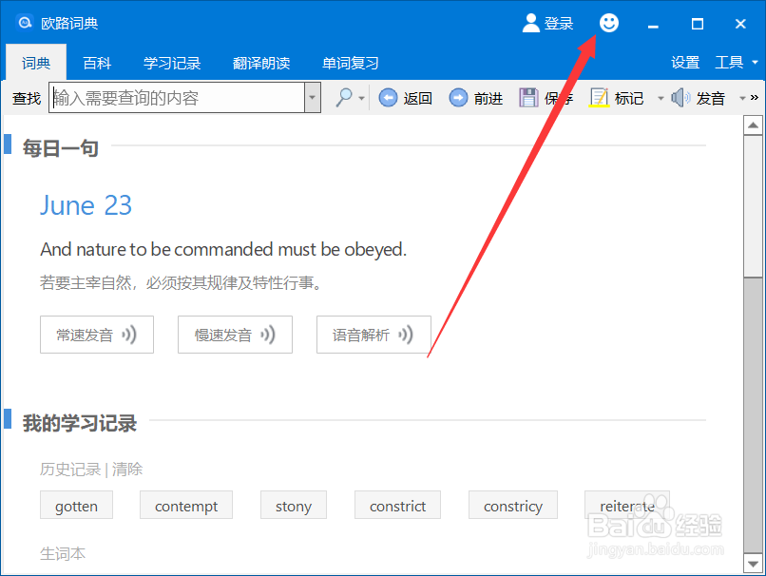The height and width of the screenshot is (576, 766).
Task: Maximize the 欧路词典 window
Action: click(698, 24)
